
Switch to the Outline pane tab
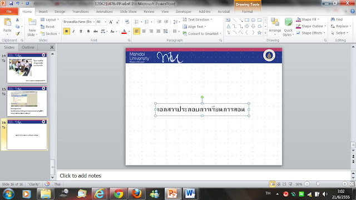(x=28, y=47)
